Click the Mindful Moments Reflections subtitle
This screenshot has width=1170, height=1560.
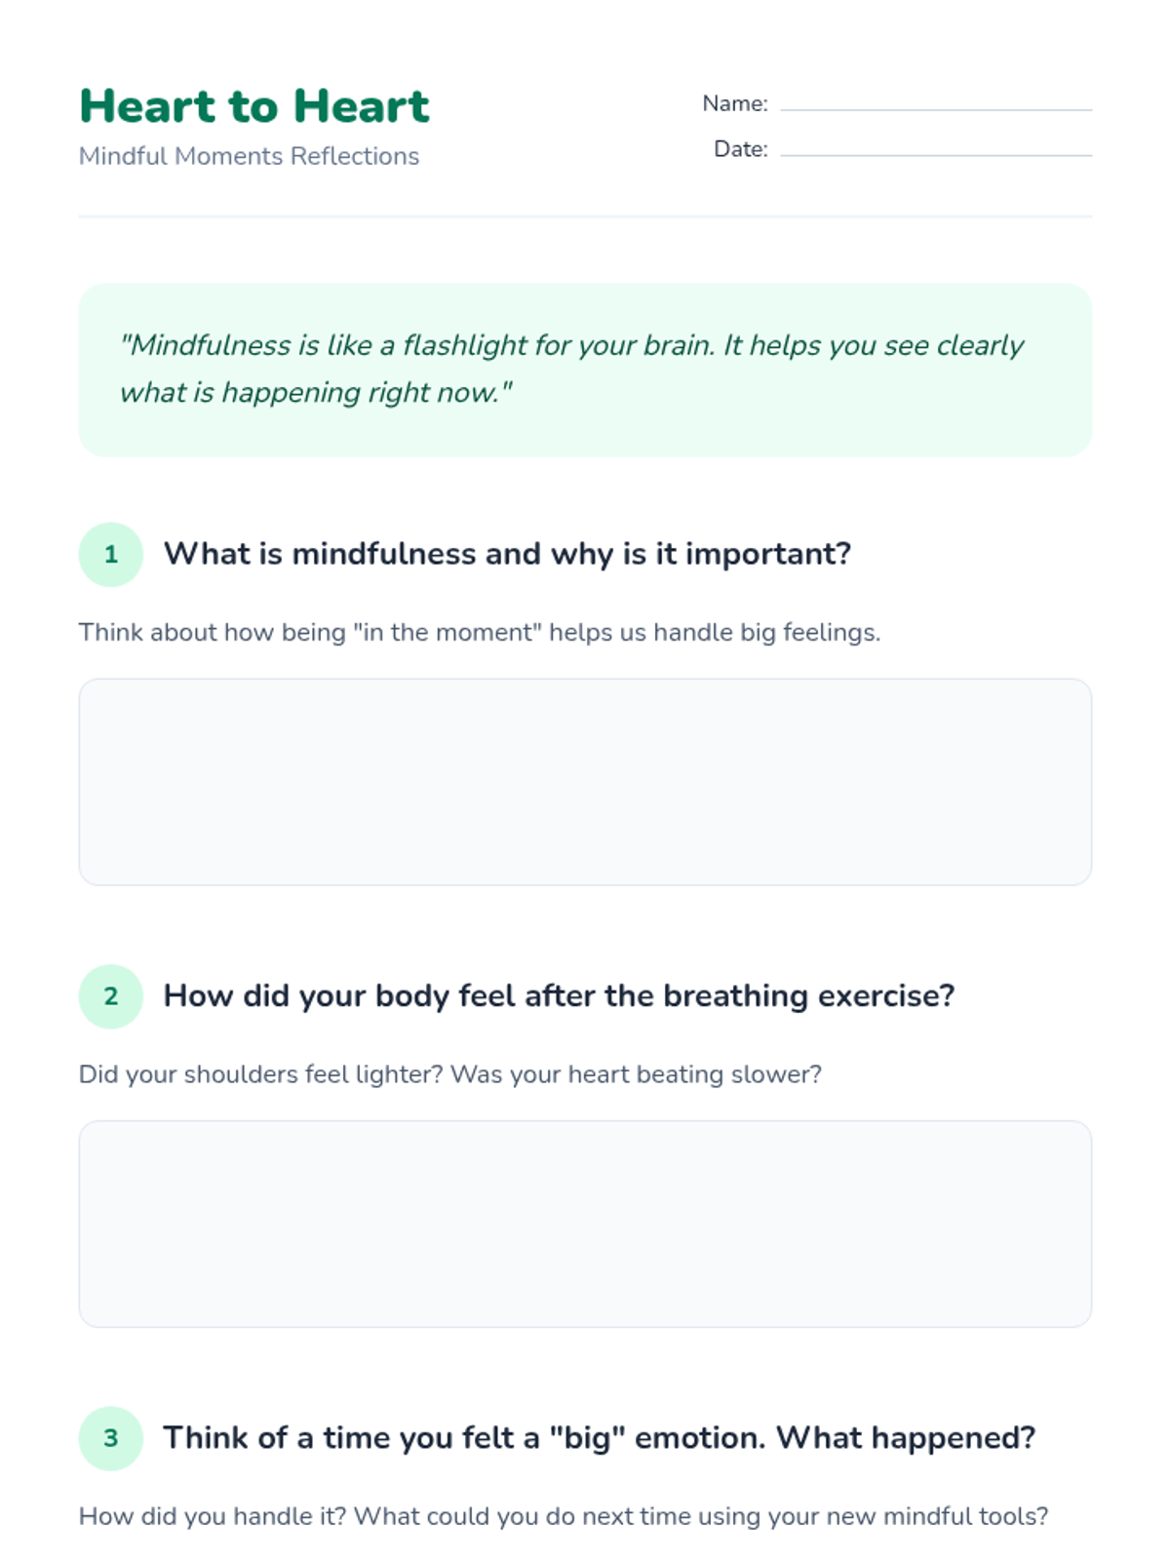point(249,156)
